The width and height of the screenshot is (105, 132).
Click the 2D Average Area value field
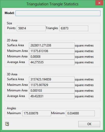(x=52, y=62)
